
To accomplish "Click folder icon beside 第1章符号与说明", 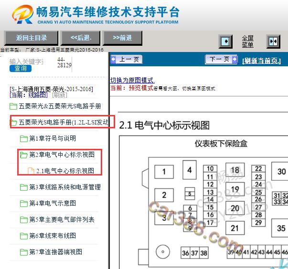I will [24, 139].
